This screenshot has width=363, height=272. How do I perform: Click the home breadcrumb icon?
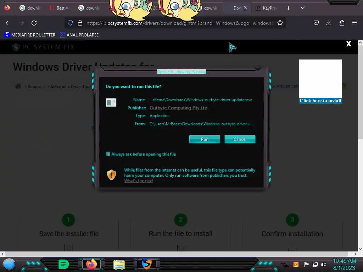(18, 86)
